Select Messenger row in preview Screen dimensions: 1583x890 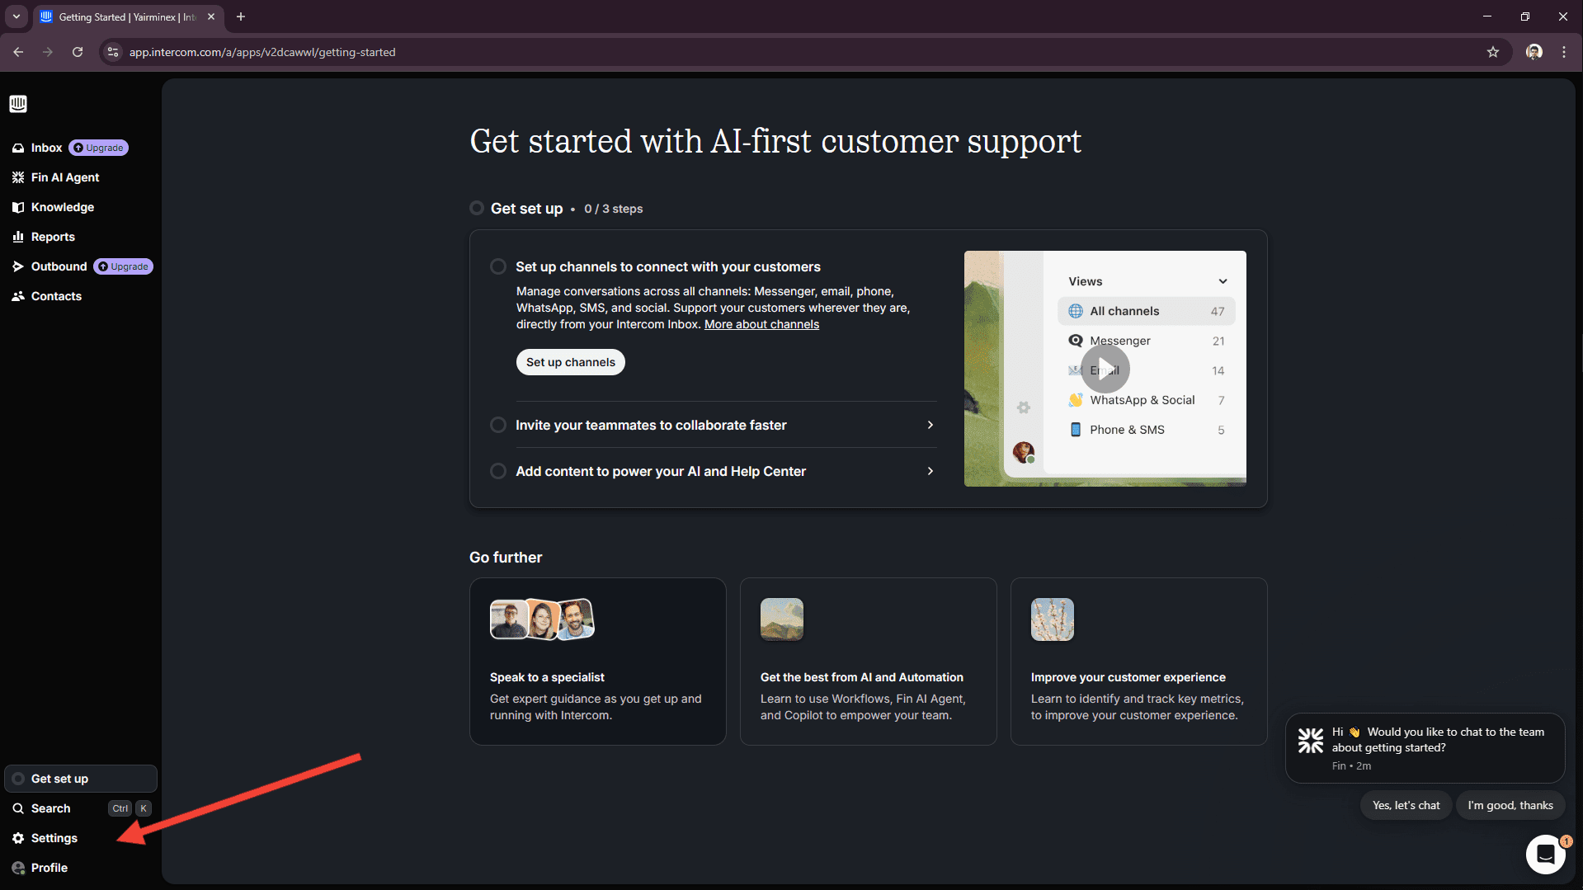1146,341
